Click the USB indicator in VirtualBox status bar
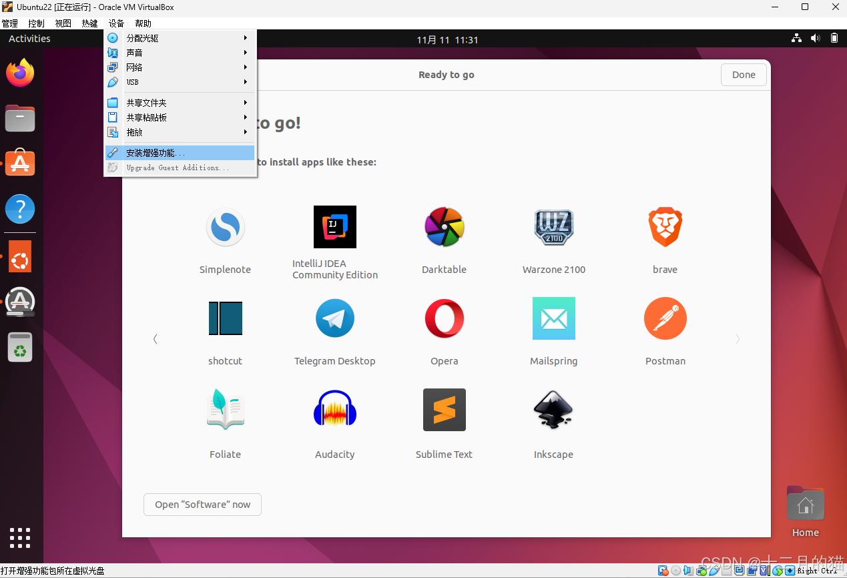The image size is (847, 578). pyautogui.click(x=714, y=571)
